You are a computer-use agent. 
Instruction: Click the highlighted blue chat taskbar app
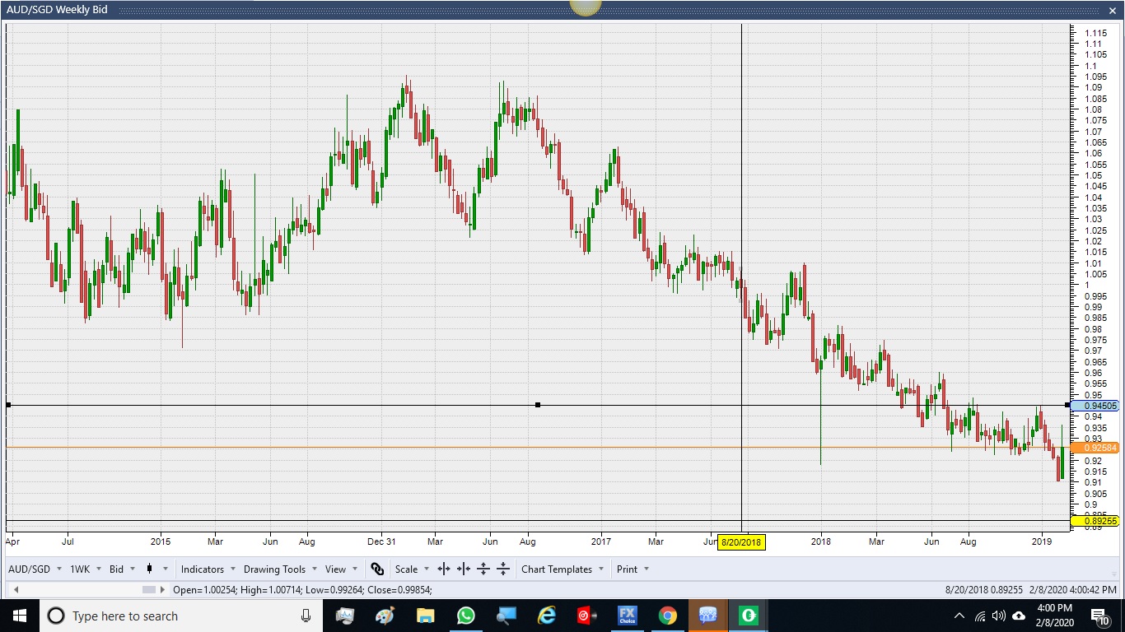[x=708, y=616]
